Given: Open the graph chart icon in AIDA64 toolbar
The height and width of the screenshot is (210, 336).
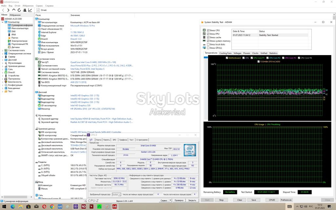Looking at the screenshot, I should [30, 10].
